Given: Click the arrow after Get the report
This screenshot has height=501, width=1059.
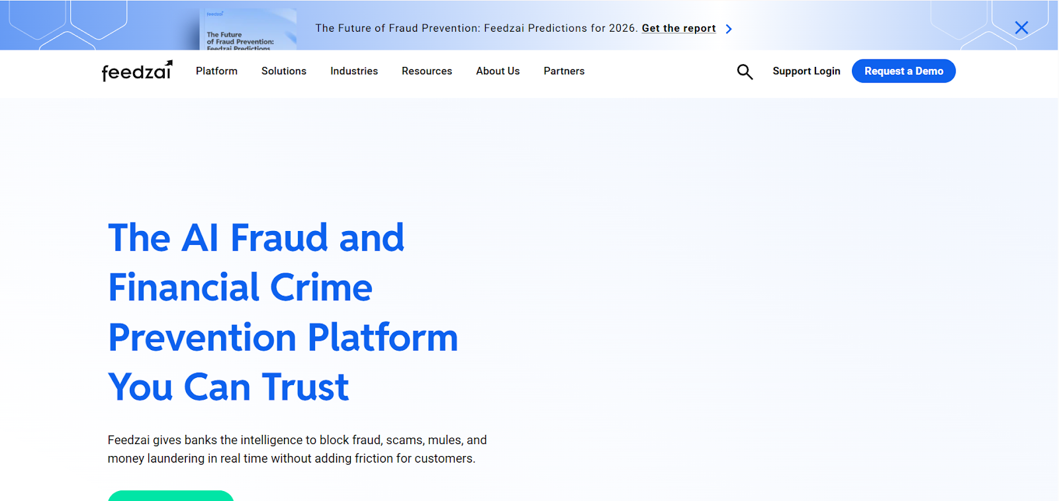Looking at the screenshot, I should click(729, 29).
